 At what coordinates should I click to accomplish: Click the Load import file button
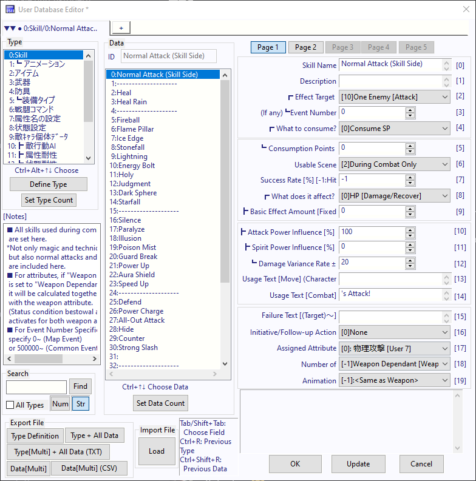(157, 451)
